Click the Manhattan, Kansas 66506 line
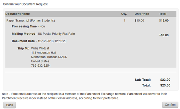This screenshot has height=109, width=180. pos(49,57)
